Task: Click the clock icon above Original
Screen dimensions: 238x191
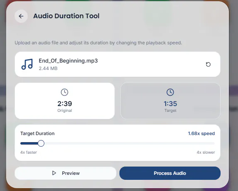Action: click(65, 92)
